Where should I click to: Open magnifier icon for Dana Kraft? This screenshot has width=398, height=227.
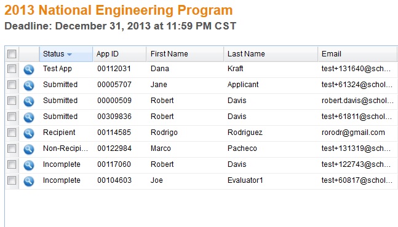tap(29, 69)
